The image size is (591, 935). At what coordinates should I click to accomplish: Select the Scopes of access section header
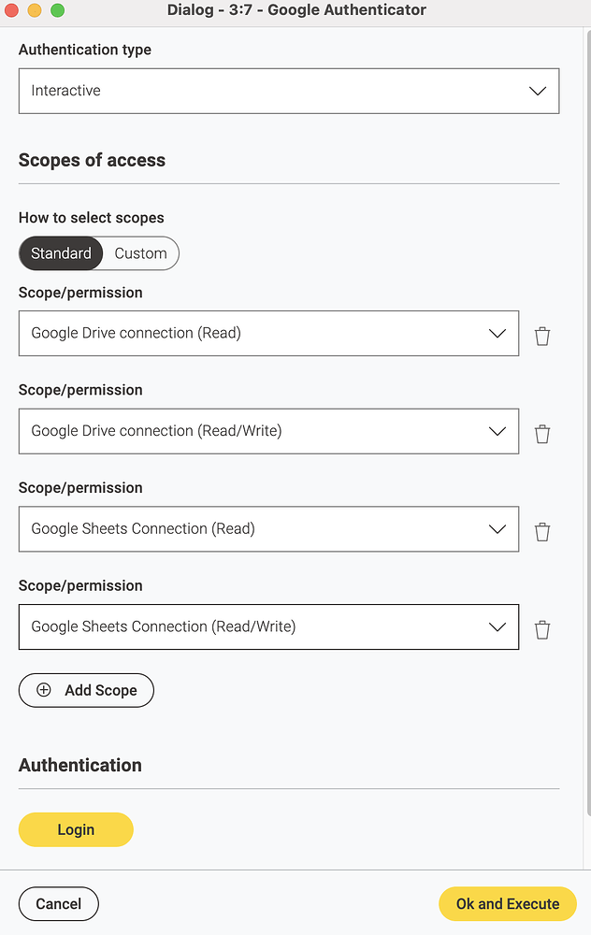pos(92,160)
